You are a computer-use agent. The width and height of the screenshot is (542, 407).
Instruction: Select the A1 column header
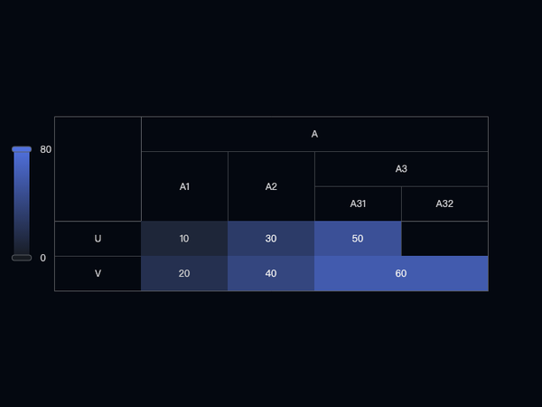click(x=184, y=186)
